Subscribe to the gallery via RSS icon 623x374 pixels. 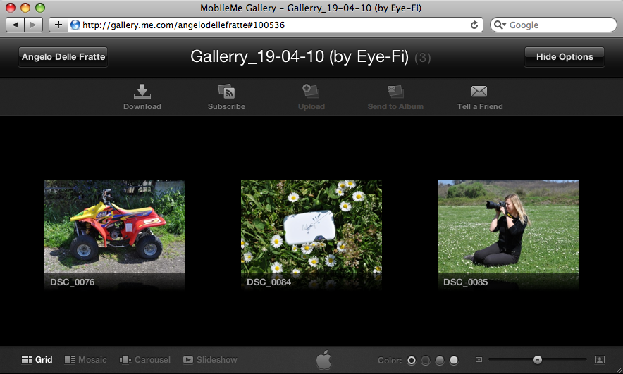pos(226,92)
